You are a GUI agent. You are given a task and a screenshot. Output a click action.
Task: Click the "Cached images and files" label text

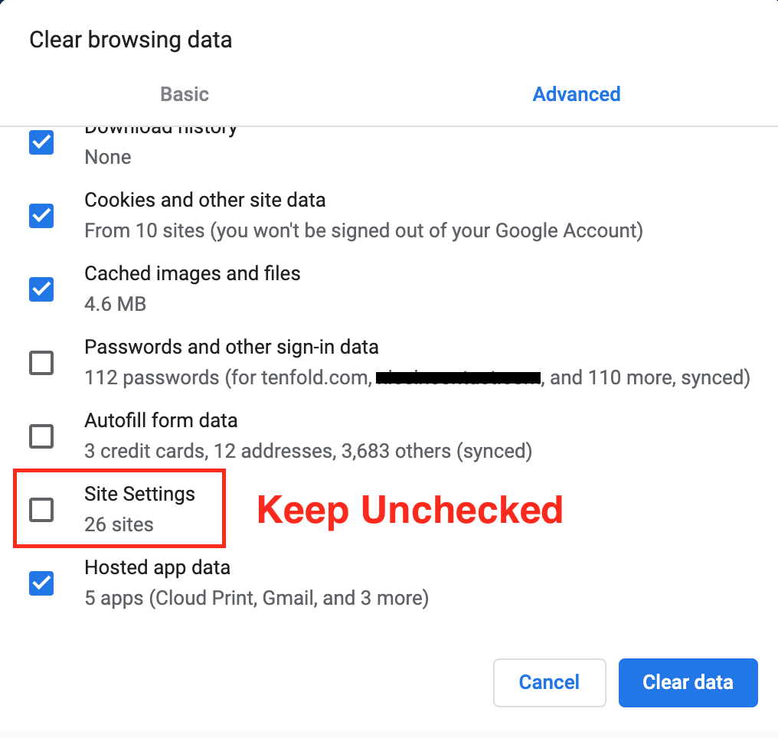tap(192, 273)
